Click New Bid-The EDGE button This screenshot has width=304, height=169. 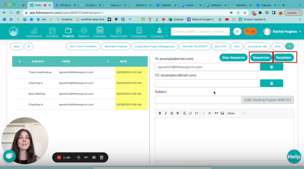(x=195, y=46)
